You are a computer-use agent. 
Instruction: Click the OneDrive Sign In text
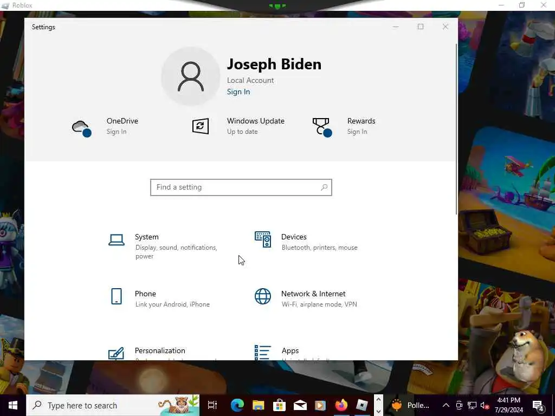[117, 132]
